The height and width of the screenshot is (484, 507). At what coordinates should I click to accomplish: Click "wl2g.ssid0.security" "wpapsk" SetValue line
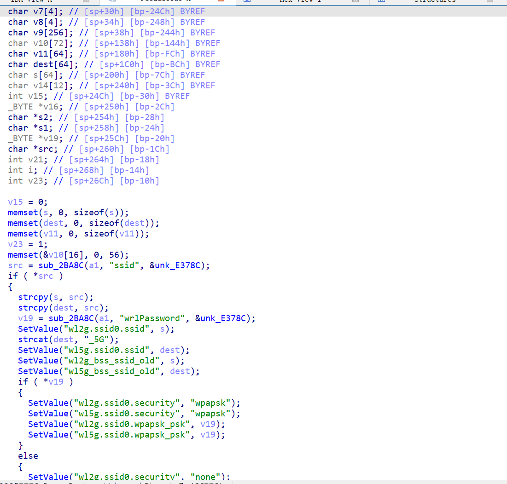[x=134, y=403]
